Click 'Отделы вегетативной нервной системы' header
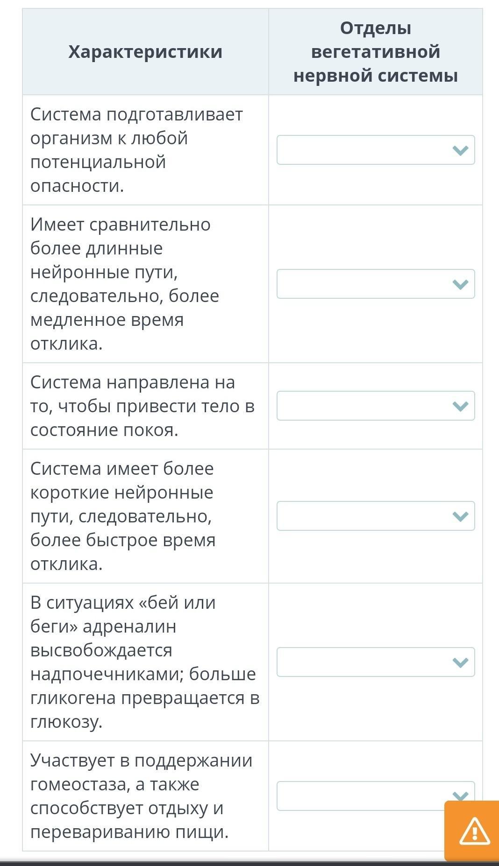The width and height of the screenshot is (499, 866). point(375,52)
